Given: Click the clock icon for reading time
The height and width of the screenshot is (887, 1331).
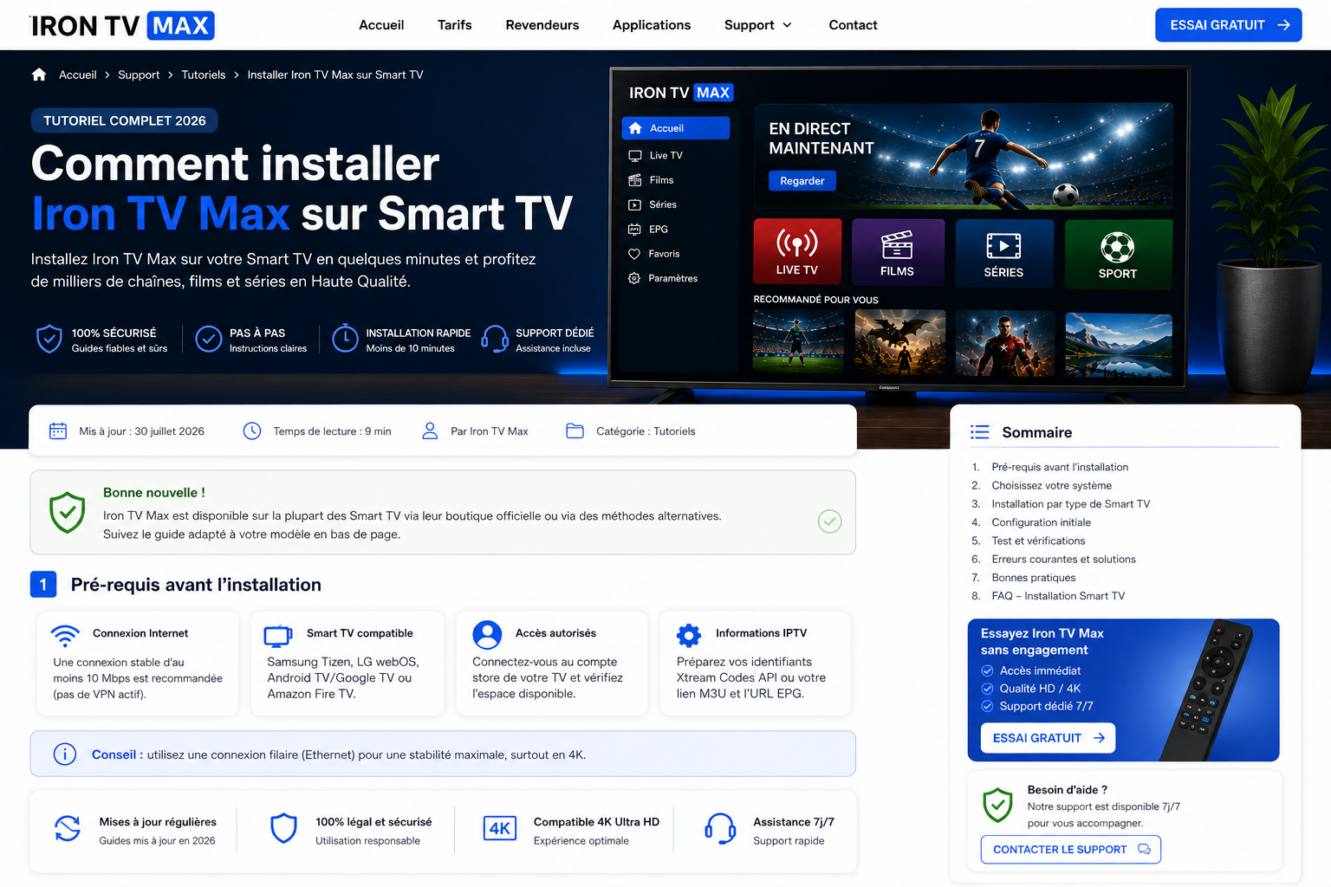Looking at the screenshot, I should point(252,431).
